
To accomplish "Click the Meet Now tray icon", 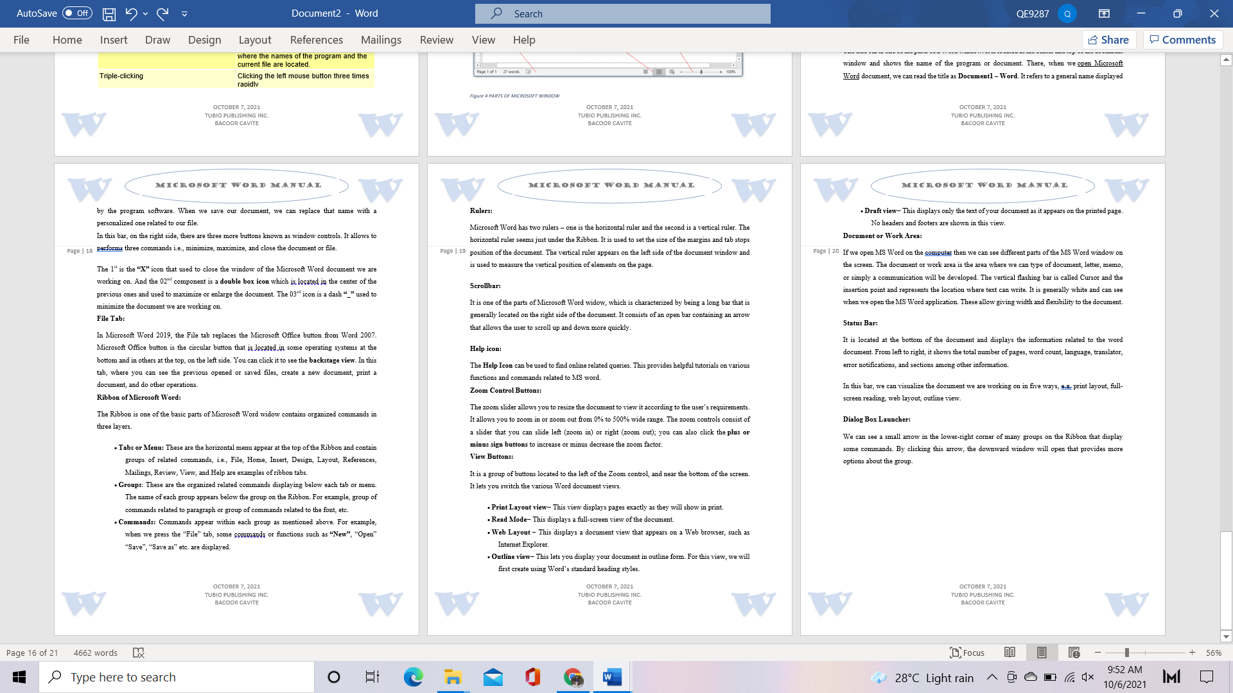I will point(1011,677).
